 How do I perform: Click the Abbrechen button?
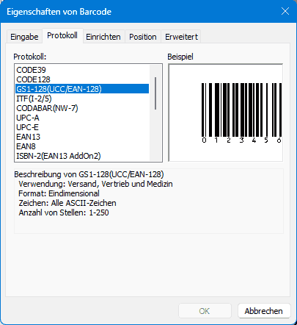pos(264,311)
